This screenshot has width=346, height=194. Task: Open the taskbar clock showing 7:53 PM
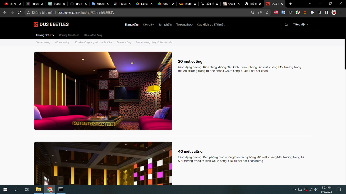pos(326,189)
